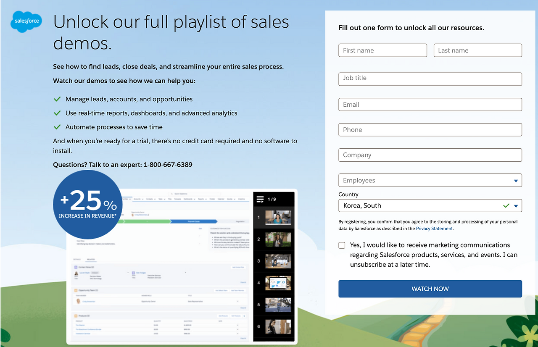Screen dimensions: 538x347
Task: Click the phone number 1-800-667-6389 line
Action: [123, 165]
